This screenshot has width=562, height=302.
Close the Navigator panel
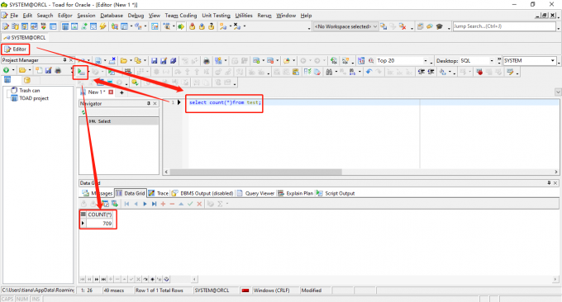(155, 103)
